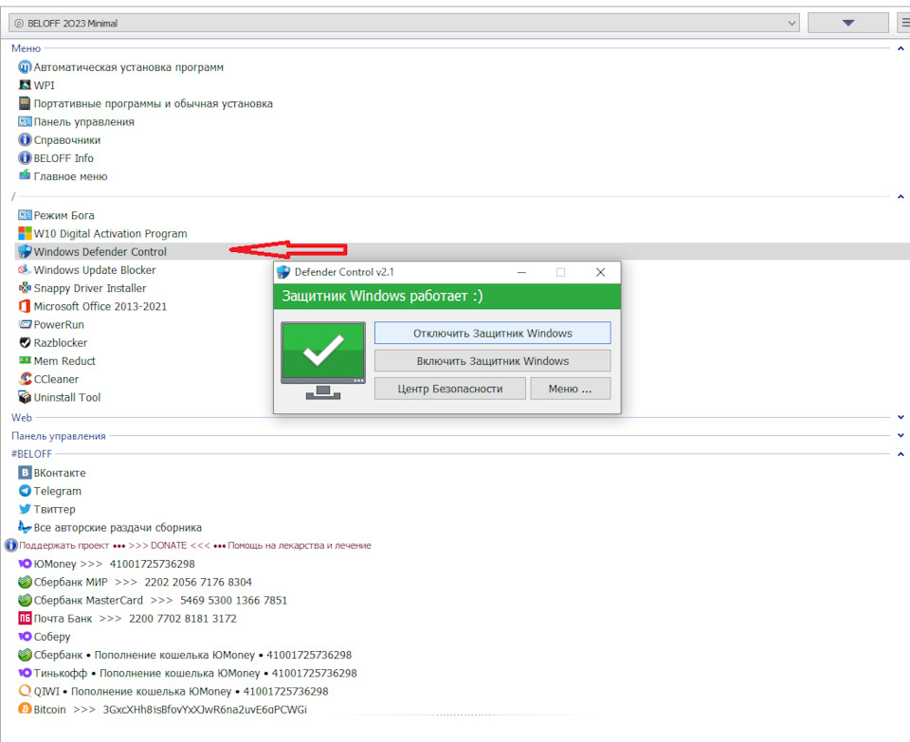Open the Меню ... button in Defender Control
Image resolution: width=910 pixels, height=742 pixels.
[570, 389]
